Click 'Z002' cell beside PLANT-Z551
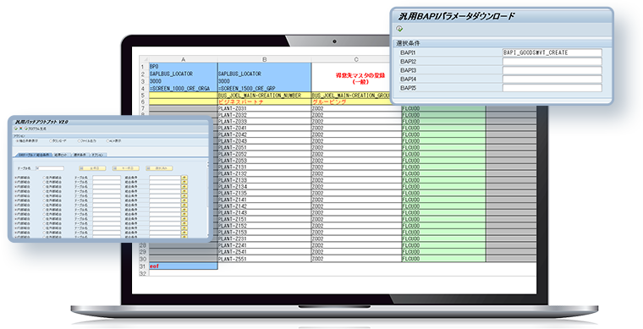Screen dimensions: 643x329 coord(356,259)
